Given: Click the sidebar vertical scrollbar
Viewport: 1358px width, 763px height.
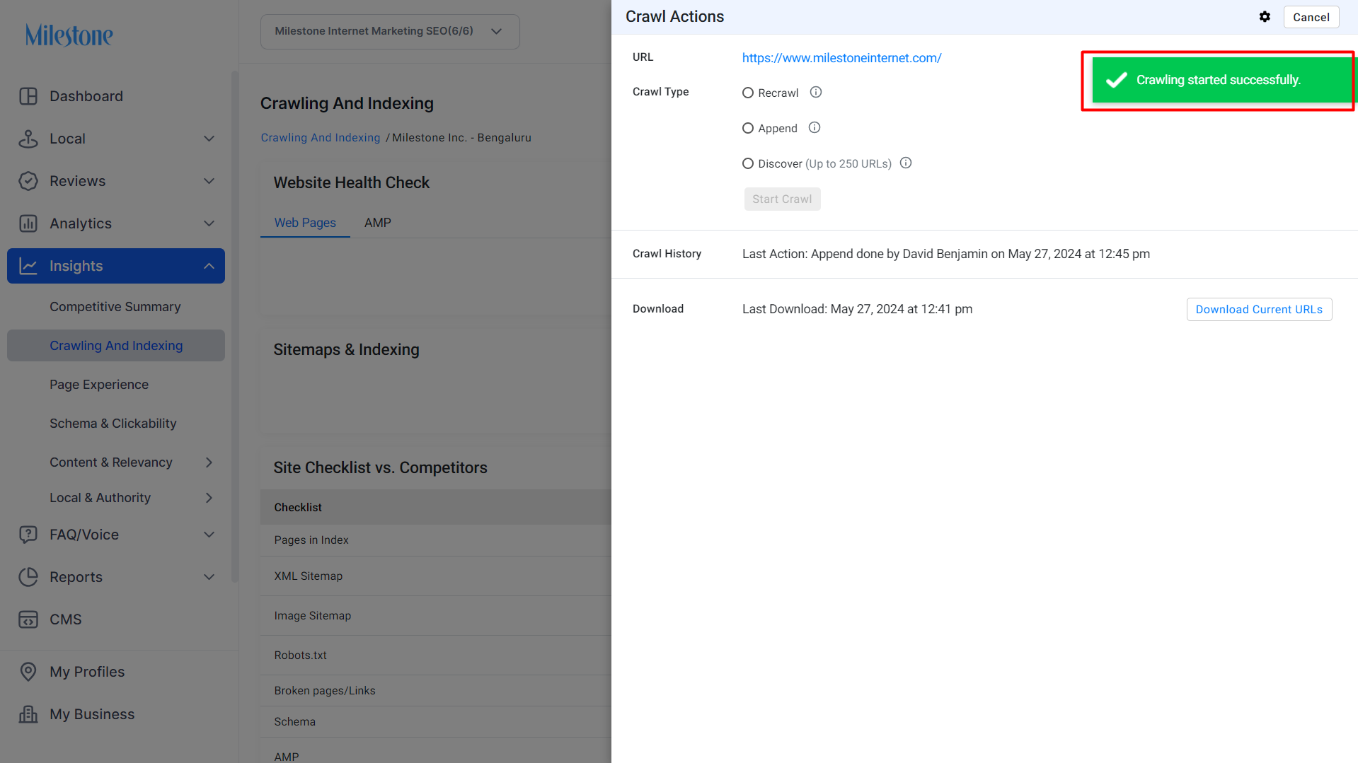Looking at the screenshot, I should (235, 325).
